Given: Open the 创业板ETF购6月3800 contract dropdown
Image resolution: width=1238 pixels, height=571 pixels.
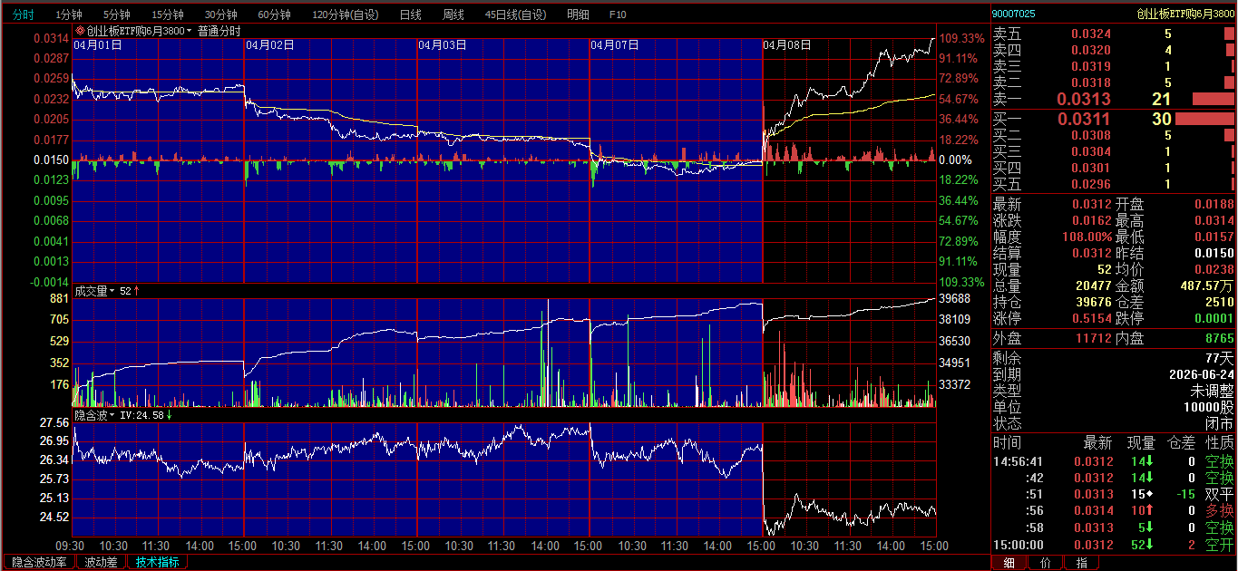Looking at the screenshot, I should point(190,31).
